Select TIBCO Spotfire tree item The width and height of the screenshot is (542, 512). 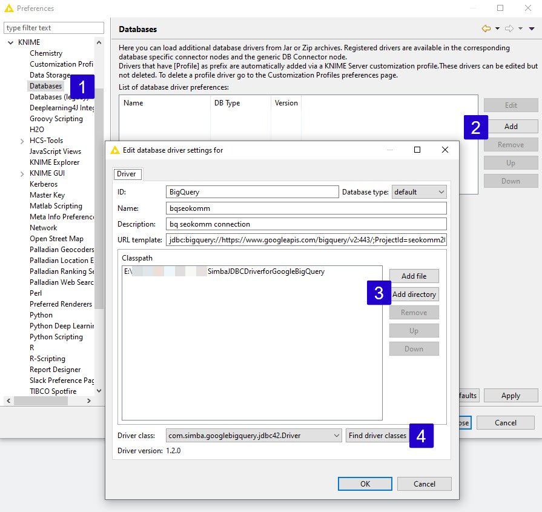coord(53,391)
